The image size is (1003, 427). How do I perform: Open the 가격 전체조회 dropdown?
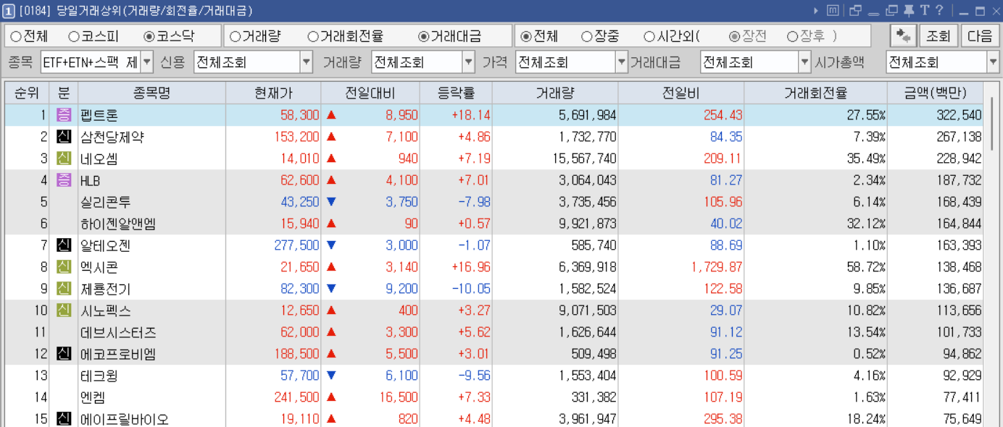[621, 62]
